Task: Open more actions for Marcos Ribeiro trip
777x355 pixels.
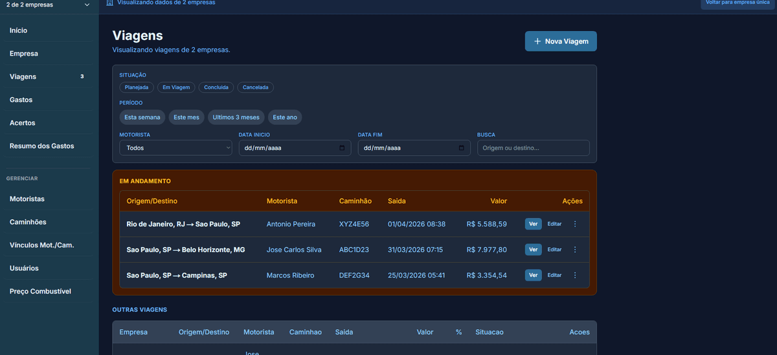Action: [x=575, y=275]
